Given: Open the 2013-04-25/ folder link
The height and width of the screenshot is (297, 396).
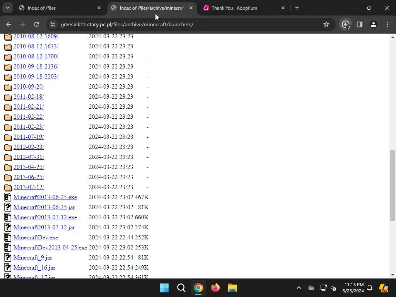Looking at the screenshot, I should (29, 167).
